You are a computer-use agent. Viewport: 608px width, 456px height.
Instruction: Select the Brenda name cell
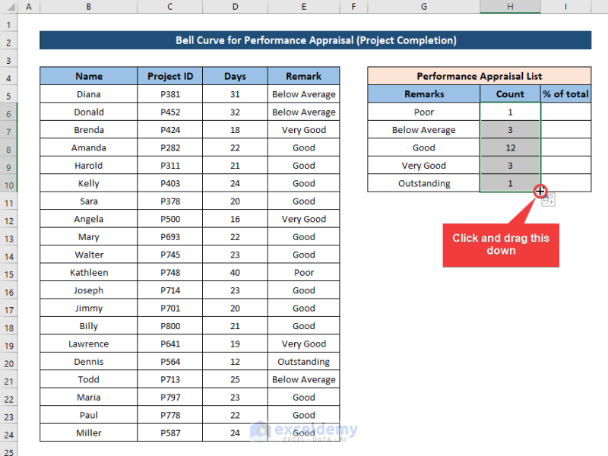[x=88, y=130]
